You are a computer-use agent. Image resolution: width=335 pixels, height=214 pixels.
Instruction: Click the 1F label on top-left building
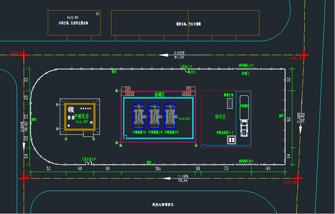pyautogui.click(x=97, y=14)
